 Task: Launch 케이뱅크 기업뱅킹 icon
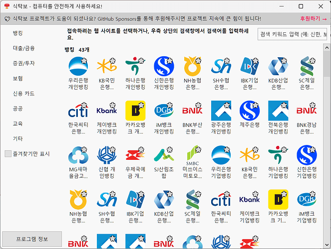tap(250, 200)
